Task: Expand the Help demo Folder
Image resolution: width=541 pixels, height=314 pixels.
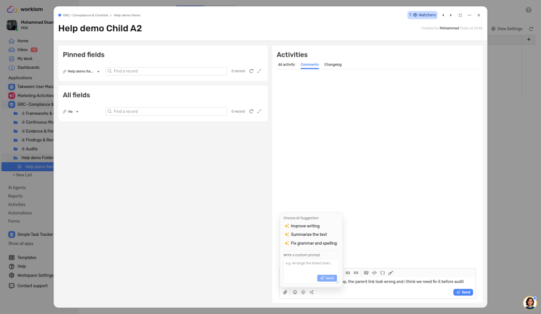Action: [x=33, y=158]
